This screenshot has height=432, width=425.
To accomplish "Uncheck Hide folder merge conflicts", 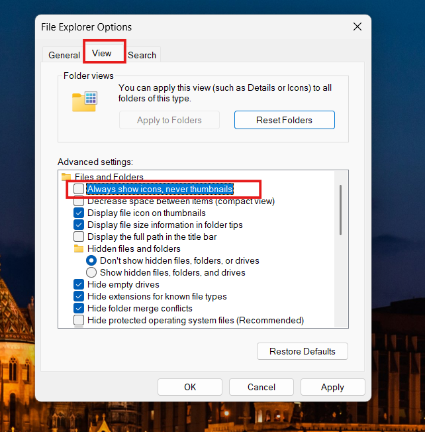I will click(x=79, y=308).
